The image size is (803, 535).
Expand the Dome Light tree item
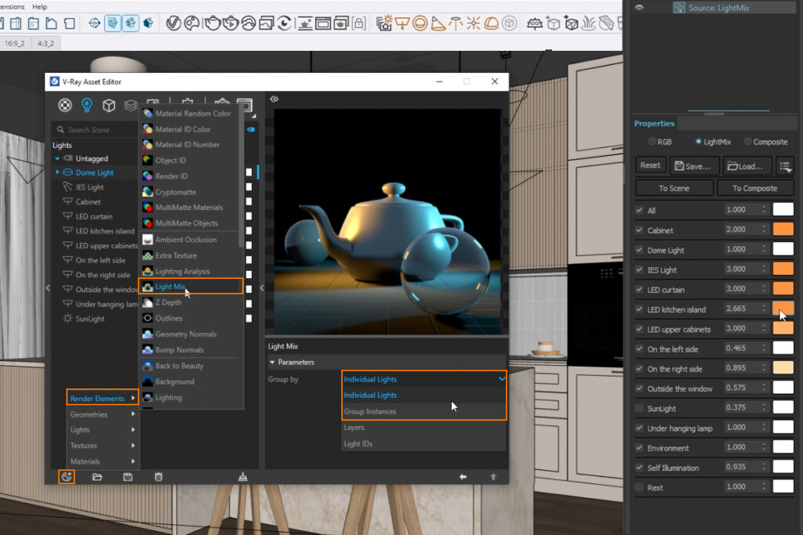[57, 172]
